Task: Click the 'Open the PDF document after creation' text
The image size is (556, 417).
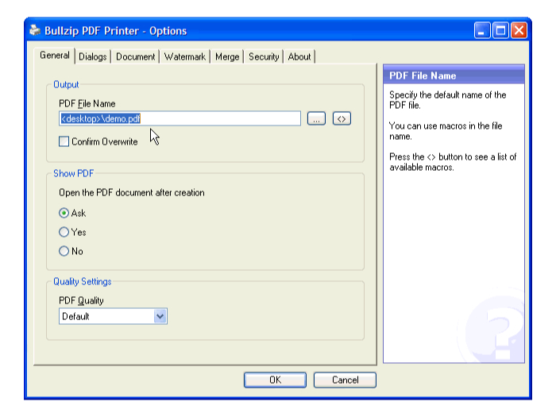Action: [x=132, y=192]
